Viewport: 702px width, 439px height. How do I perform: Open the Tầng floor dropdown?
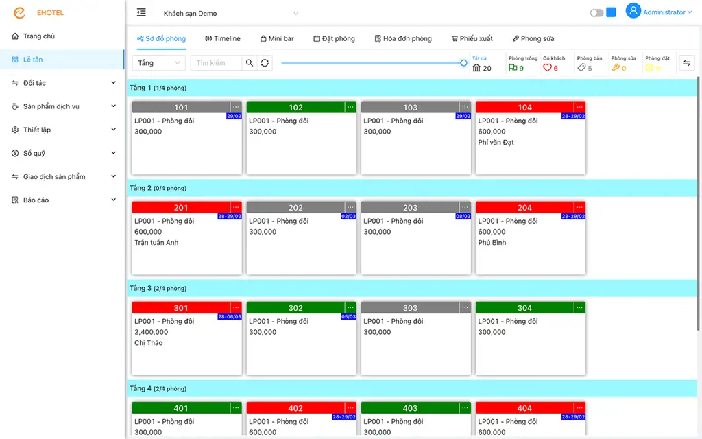159,63
